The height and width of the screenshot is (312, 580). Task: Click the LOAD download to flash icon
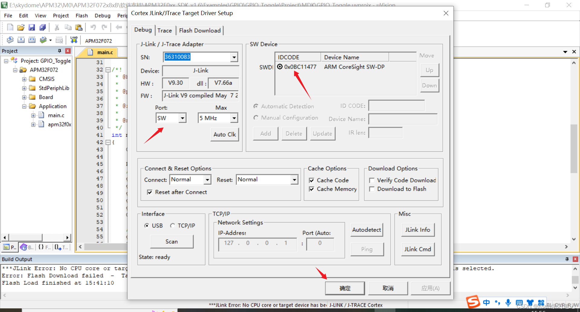coord(74,40)
